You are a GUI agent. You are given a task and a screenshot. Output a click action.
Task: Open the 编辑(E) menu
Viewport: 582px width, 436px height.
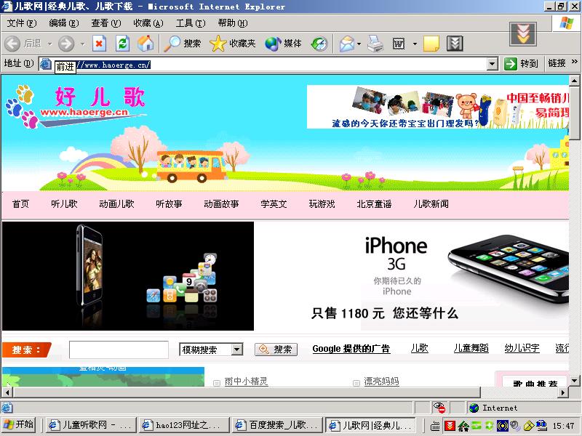point(64,23)
